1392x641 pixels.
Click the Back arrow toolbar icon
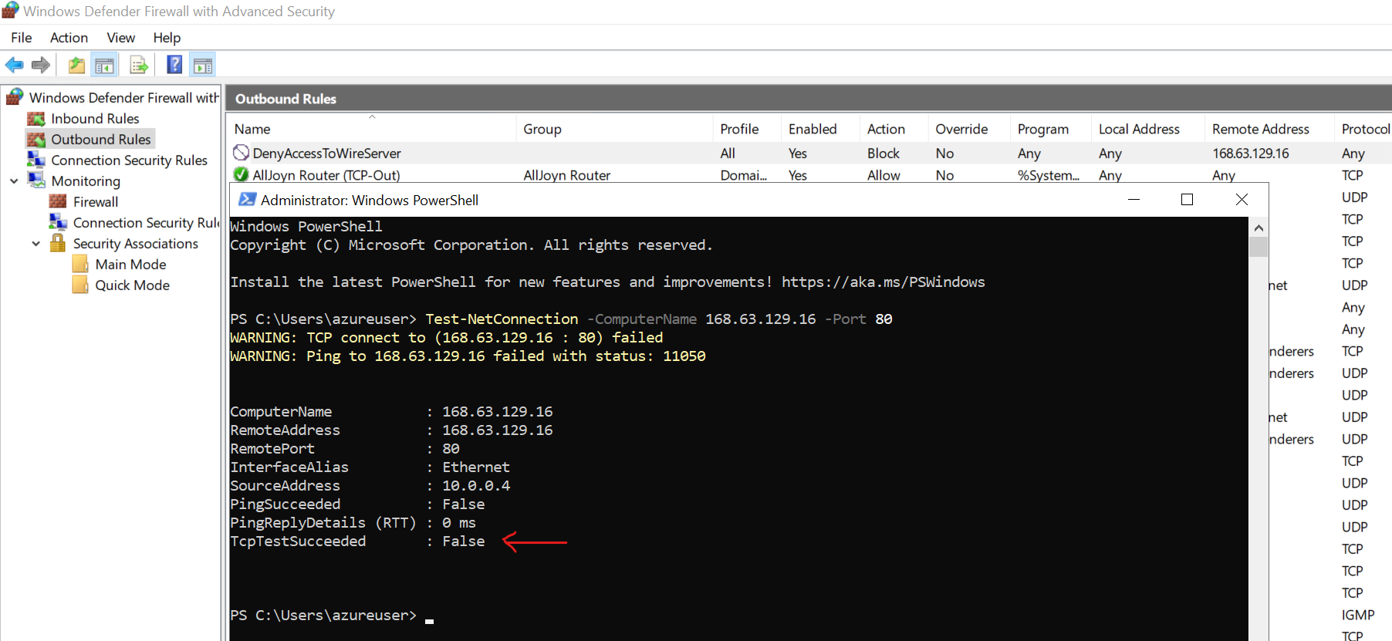click(x=14, y=65)
